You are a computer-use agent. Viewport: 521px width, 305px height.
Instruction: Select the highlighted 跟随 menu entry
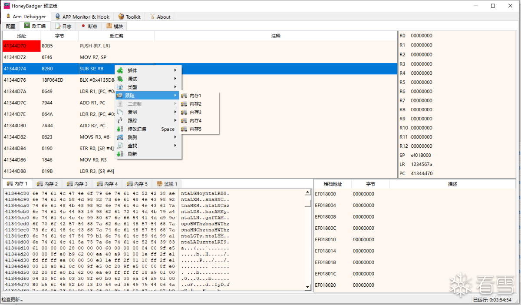148,96
